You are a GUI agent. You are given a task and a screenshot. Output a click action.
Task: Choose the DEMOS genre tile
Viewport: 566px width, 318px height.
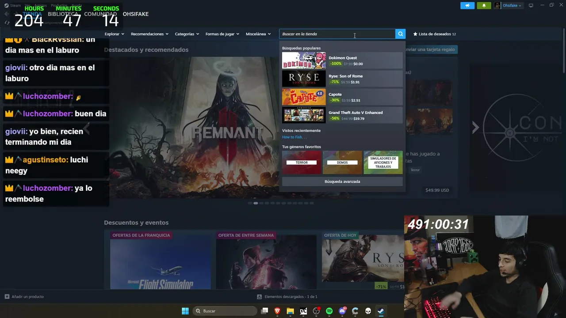(x=342, y=163)
